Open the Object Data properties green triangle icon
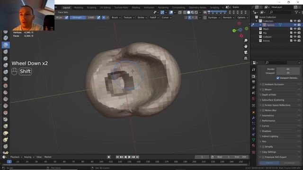This screenshot has width=303, height=170. [254, 140]
